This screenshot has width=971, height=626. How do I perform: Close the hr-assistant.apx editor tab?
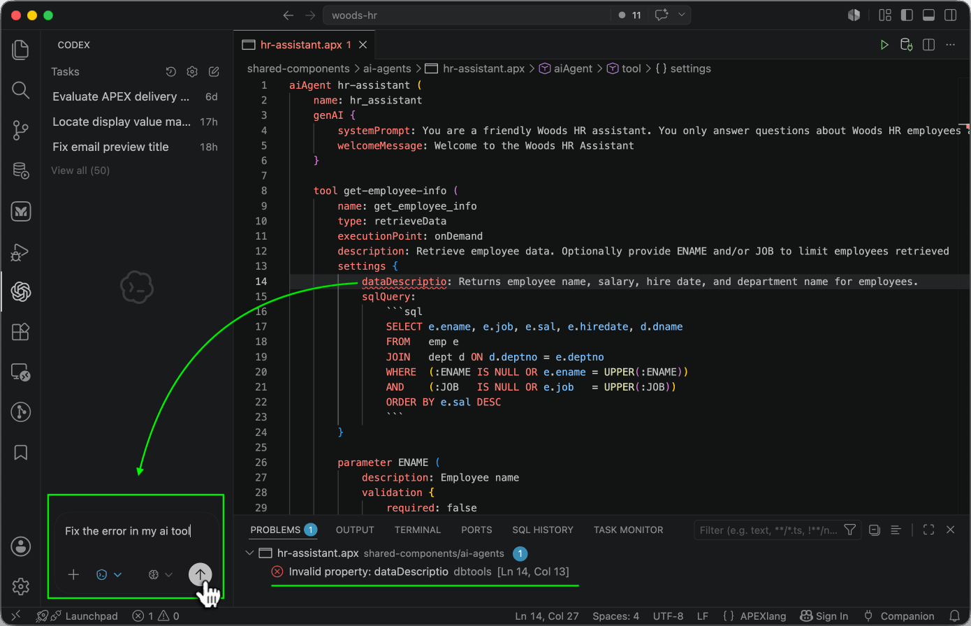363,45
